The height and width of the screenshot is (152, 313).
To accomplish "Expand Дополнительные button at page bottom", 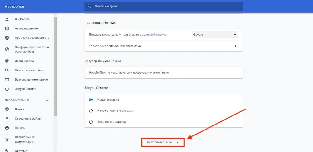I will 163,142.
